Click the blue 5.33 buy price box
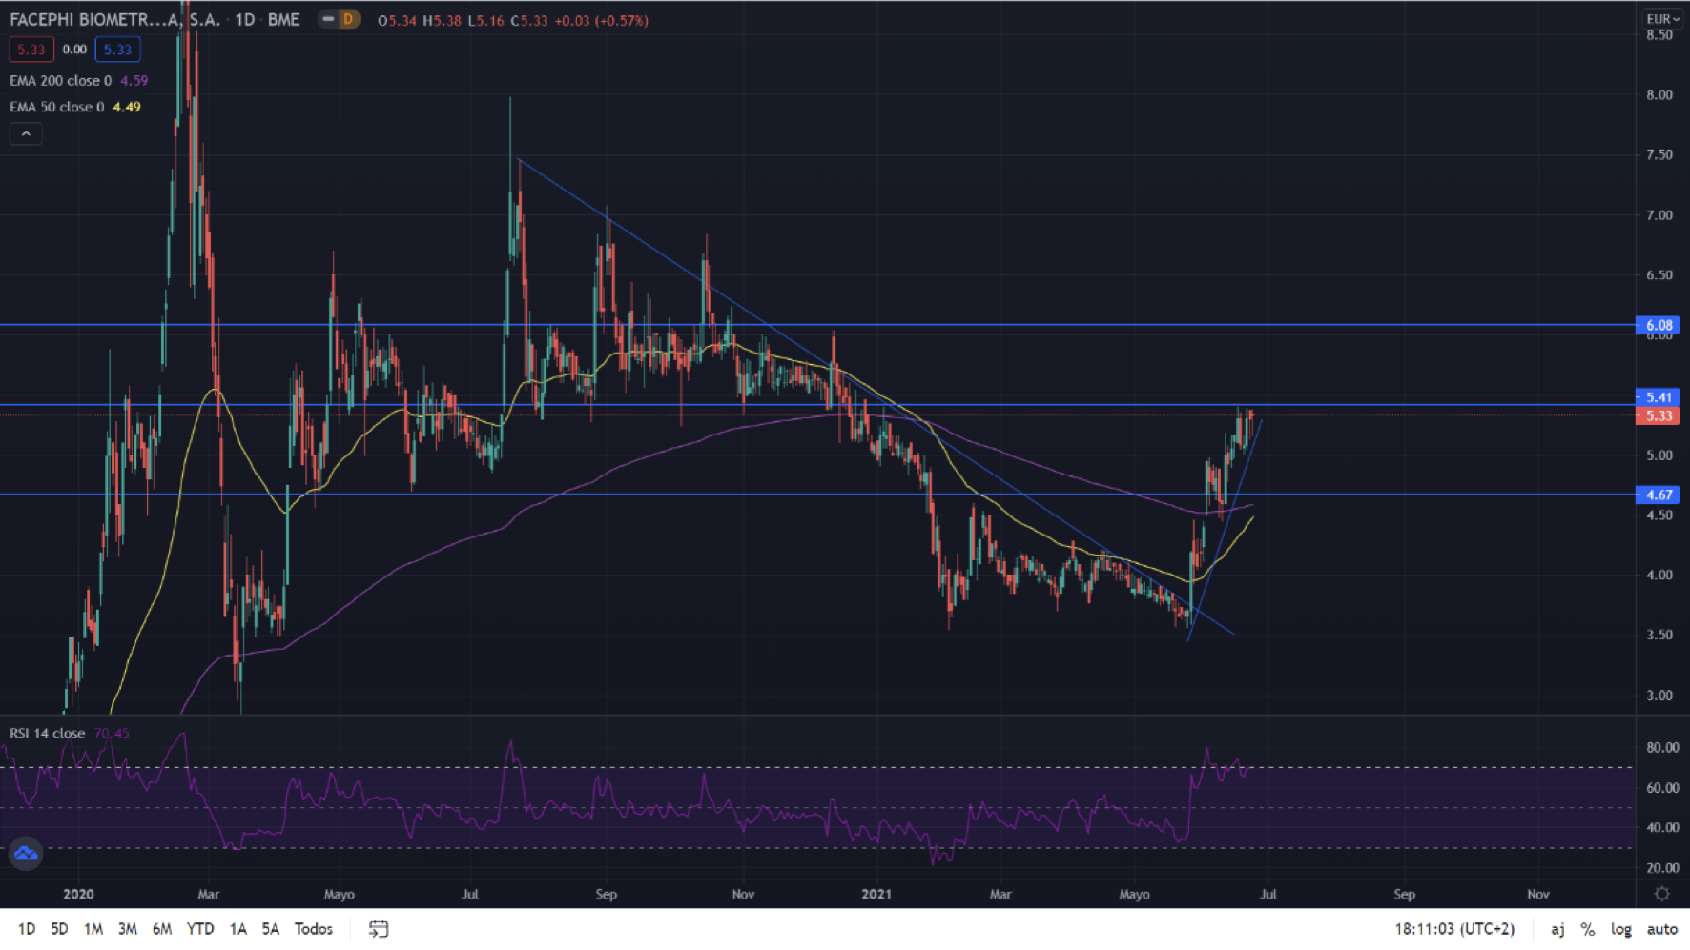This screenshot has width=1690, height=950. pyautogui.click(x=117, y=50)
